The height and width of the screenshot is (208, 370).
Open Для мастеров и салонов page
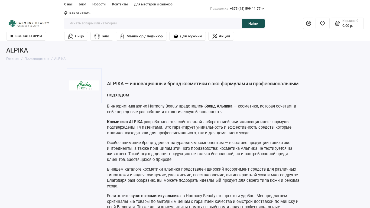tap(153, 4)
